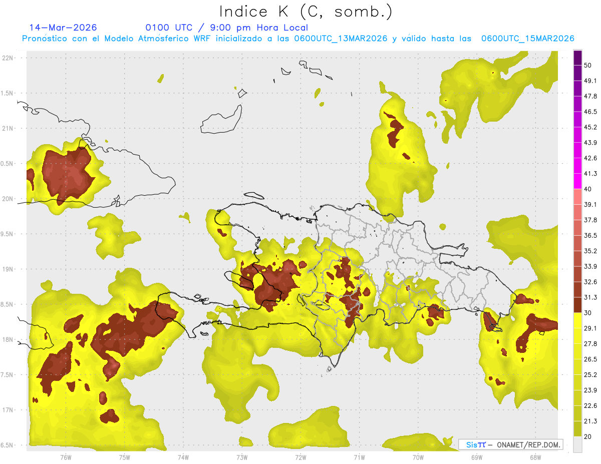Click the bright yellow swatch between 29.1 and 30
601x464 pixels.
pos(578,320)
